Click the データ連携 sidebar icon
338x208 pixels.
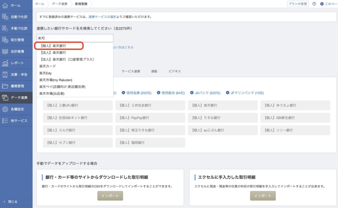tap(5, 98)
